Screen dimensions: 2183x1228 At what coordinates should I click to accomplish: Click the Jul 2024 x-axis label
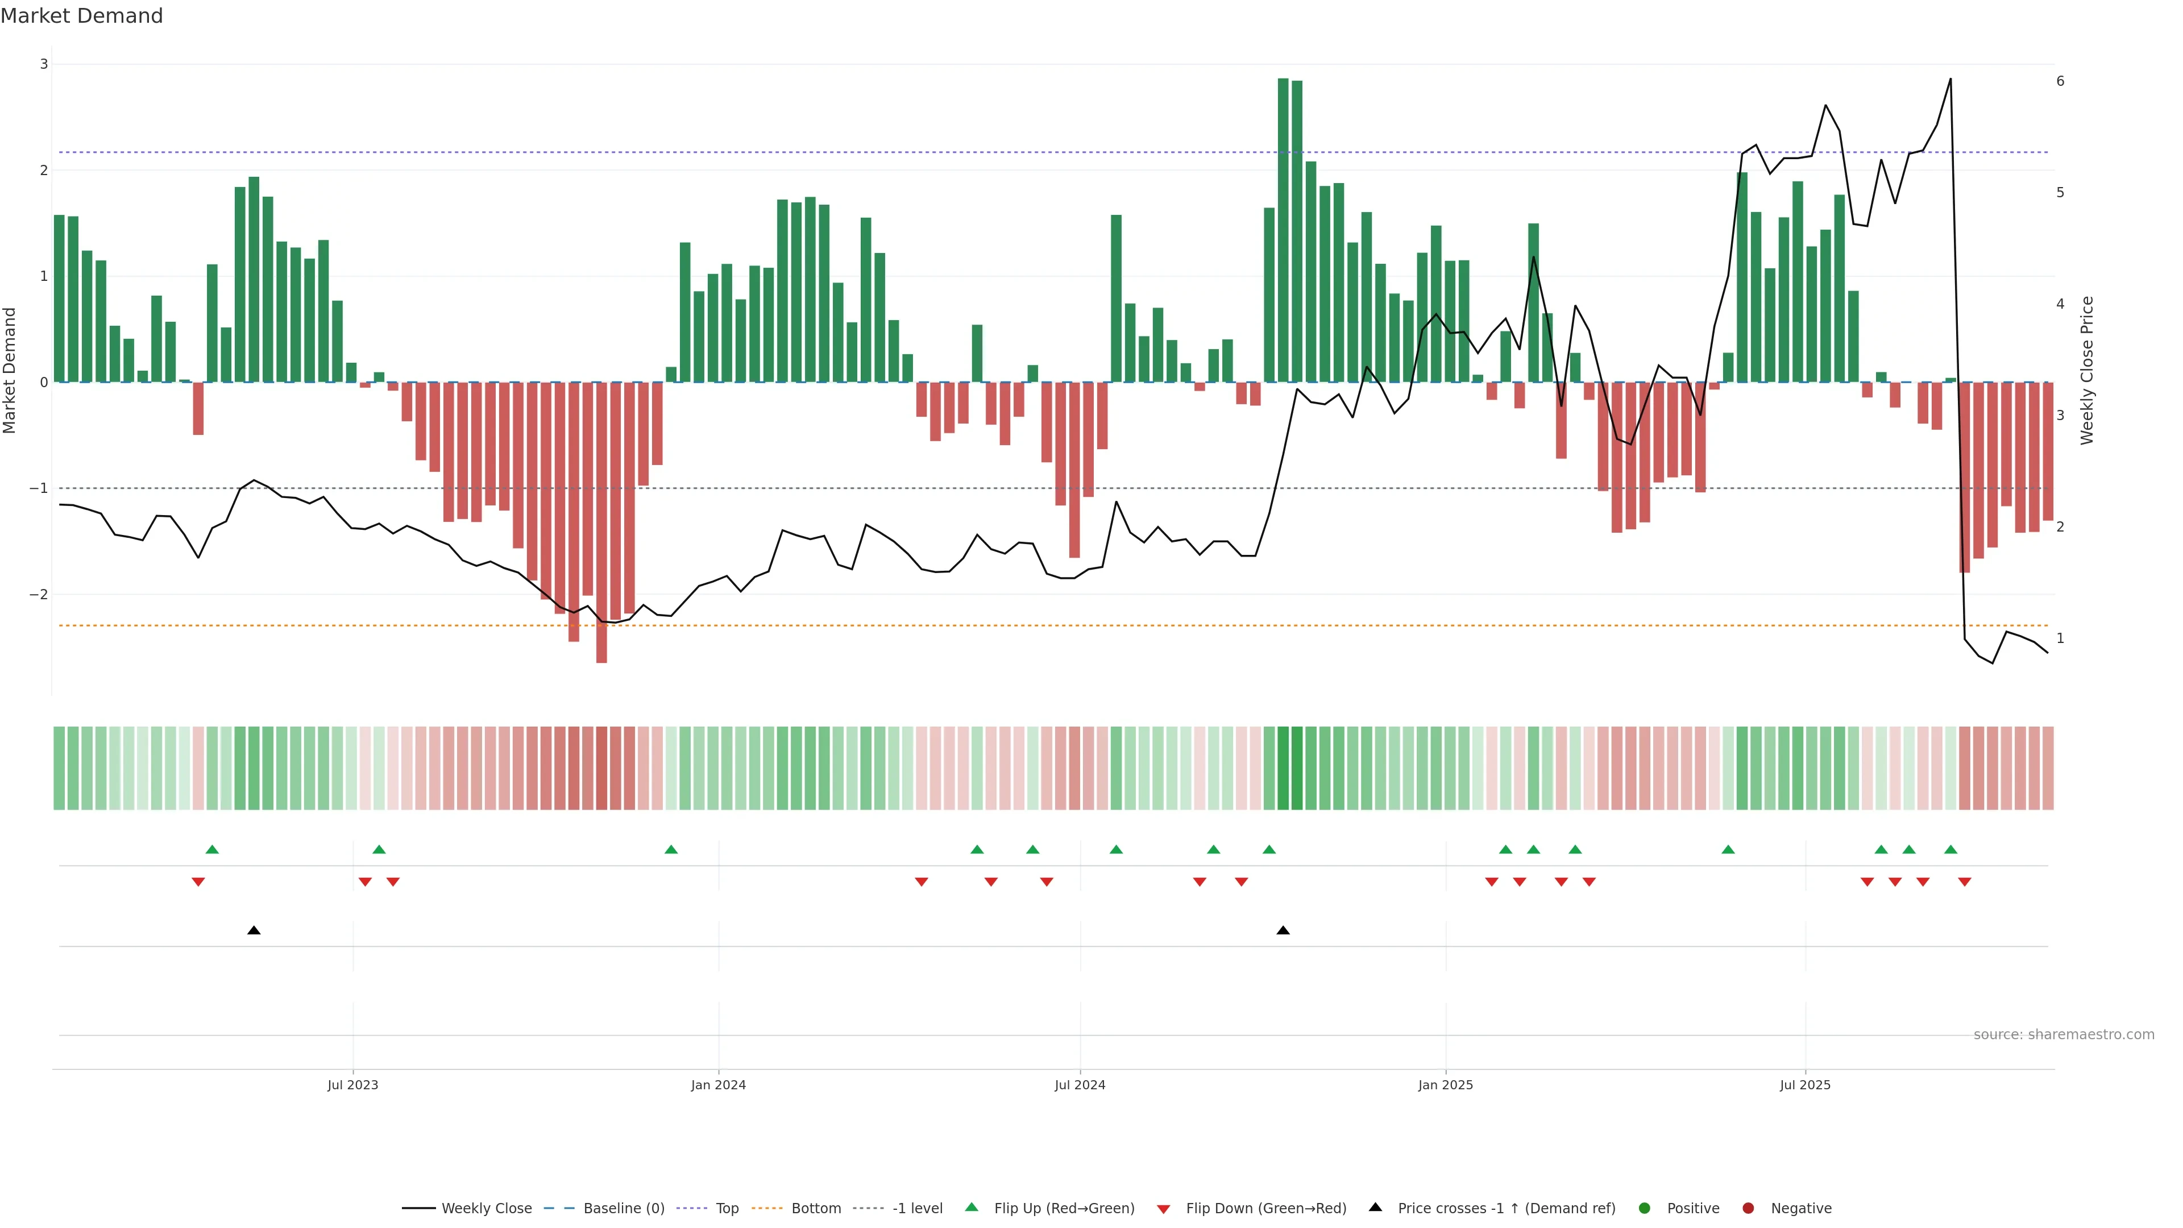click(x=1080, y=1085)
